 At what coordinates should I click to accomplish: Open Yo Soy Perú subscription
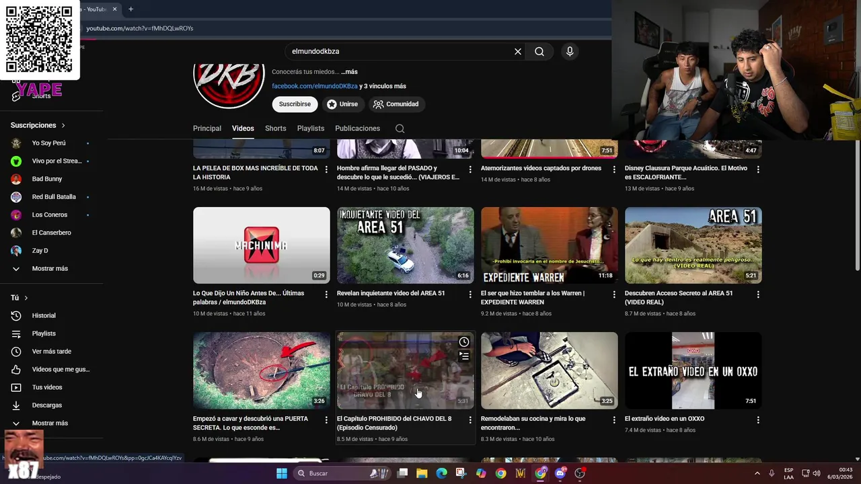click(50, 143)
